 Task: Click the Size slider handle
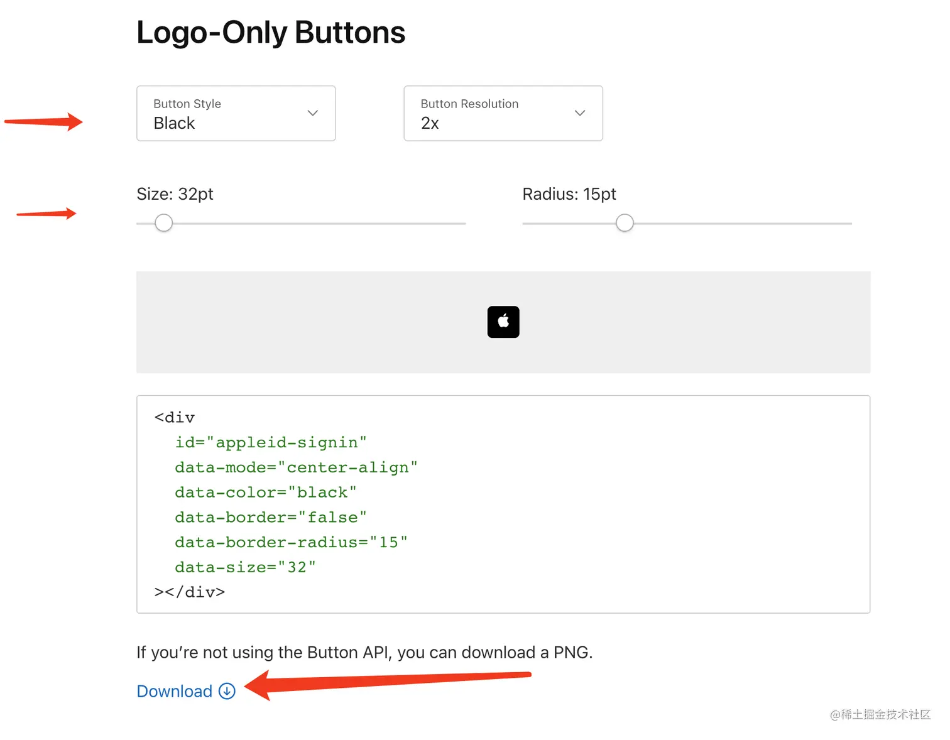(x=164, y=223)
